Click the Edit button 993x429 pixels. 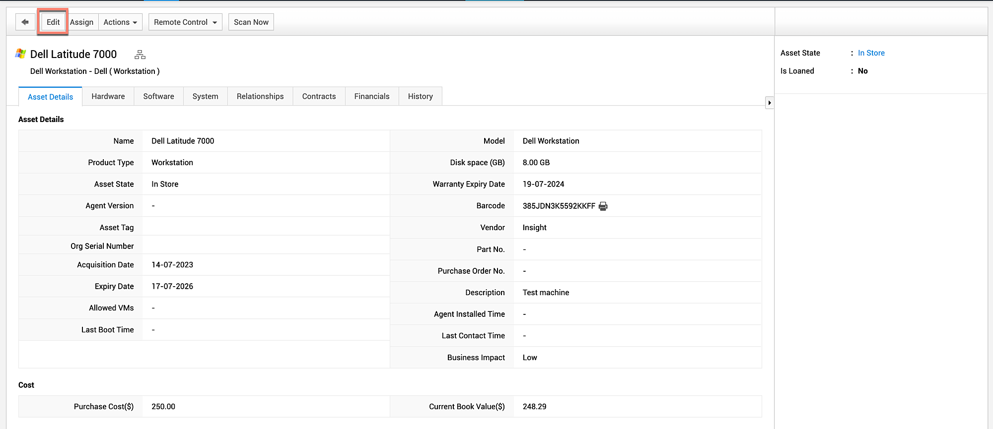(x=53, y=22)
